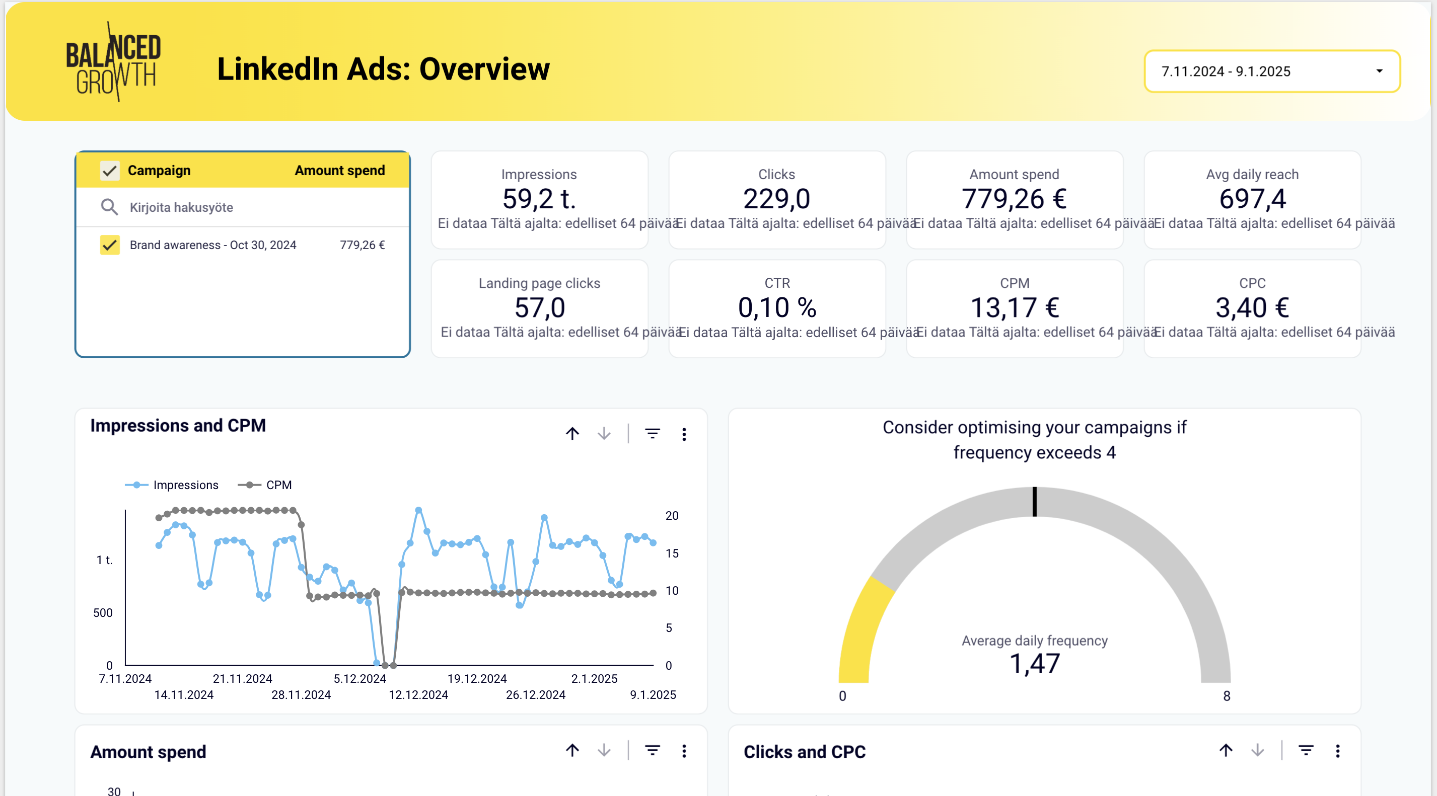Click the search magnifier icon in campaign filter
This screenshot has width=1437, height=796.
point(109,207)
